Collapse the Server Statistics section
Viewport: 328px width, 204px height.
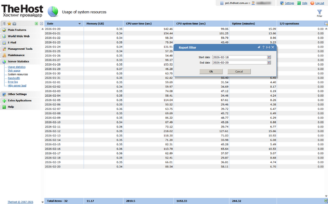coord(18,61)
